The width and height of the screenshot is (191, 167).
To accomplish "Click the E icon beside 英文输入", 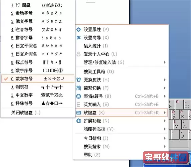I will click(x=78, y=105).
